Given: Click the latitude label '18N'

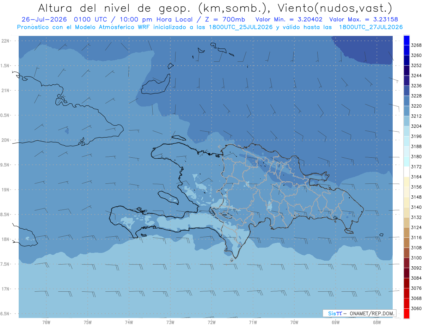Looking at the screenshot, I should tap(5, 239).
